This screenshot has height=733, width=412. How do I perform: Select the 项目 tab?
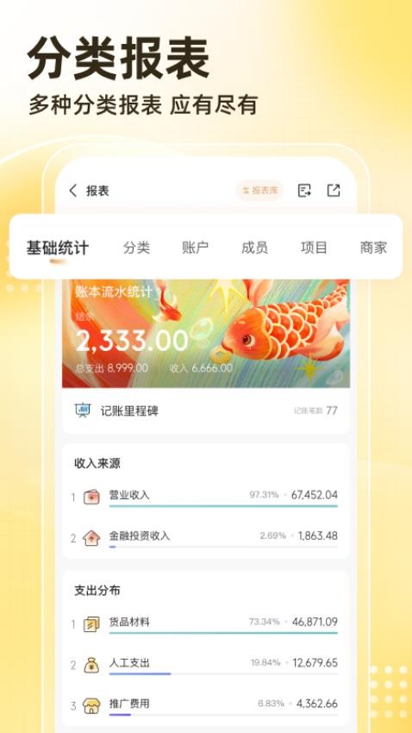[314, 247]
